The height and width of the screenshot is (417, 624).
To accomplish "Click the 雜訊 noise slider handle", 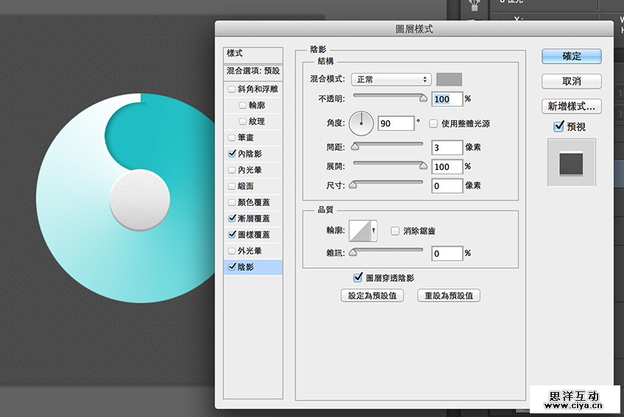I will tap(353, 253).
